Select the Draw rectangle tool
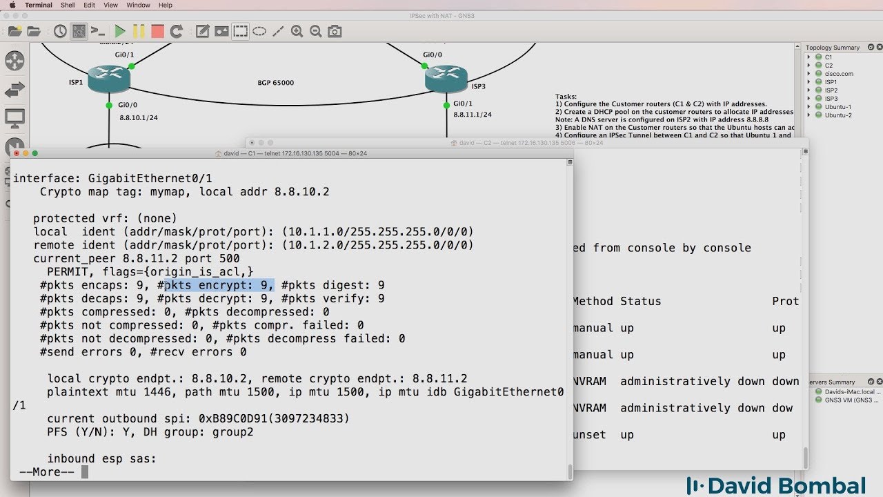Viewport: 883px width, 497px height. (x=240, y=31)
